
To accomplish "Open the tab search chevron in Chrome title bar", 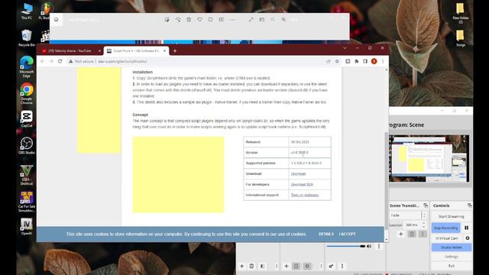I will tap(345, 48).
